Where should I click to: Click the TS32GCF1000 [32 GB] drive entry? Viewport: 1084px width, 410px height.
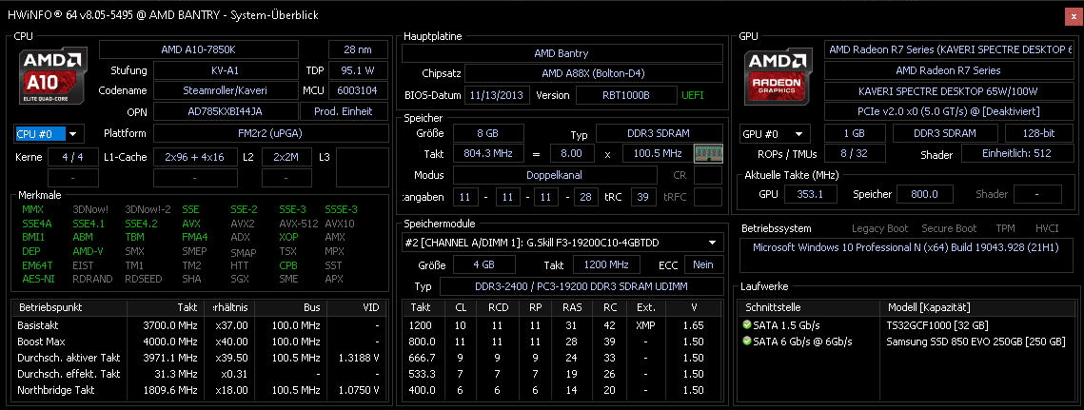point(937,325)
